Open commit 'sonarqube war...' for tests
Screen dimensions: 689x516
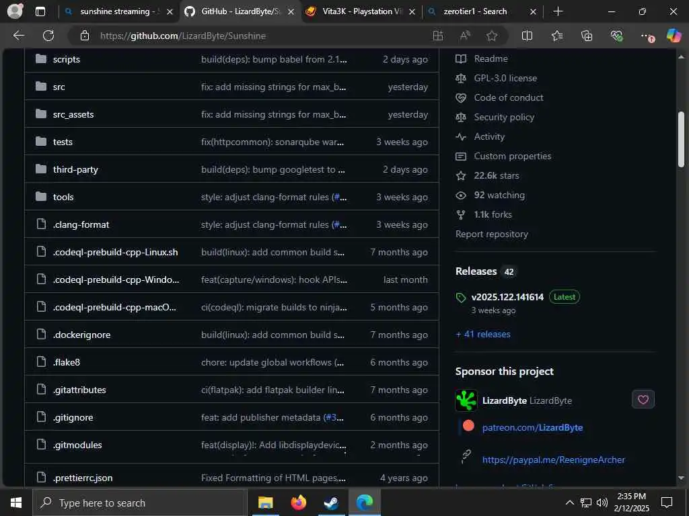click(273, 142)
